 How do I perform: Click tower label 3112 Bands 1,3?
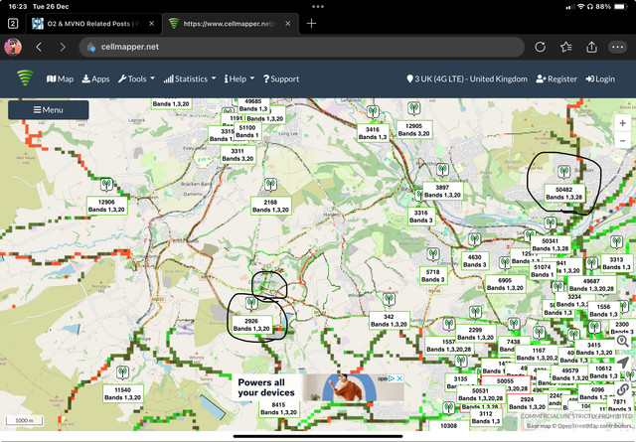[x=486, y=417]
